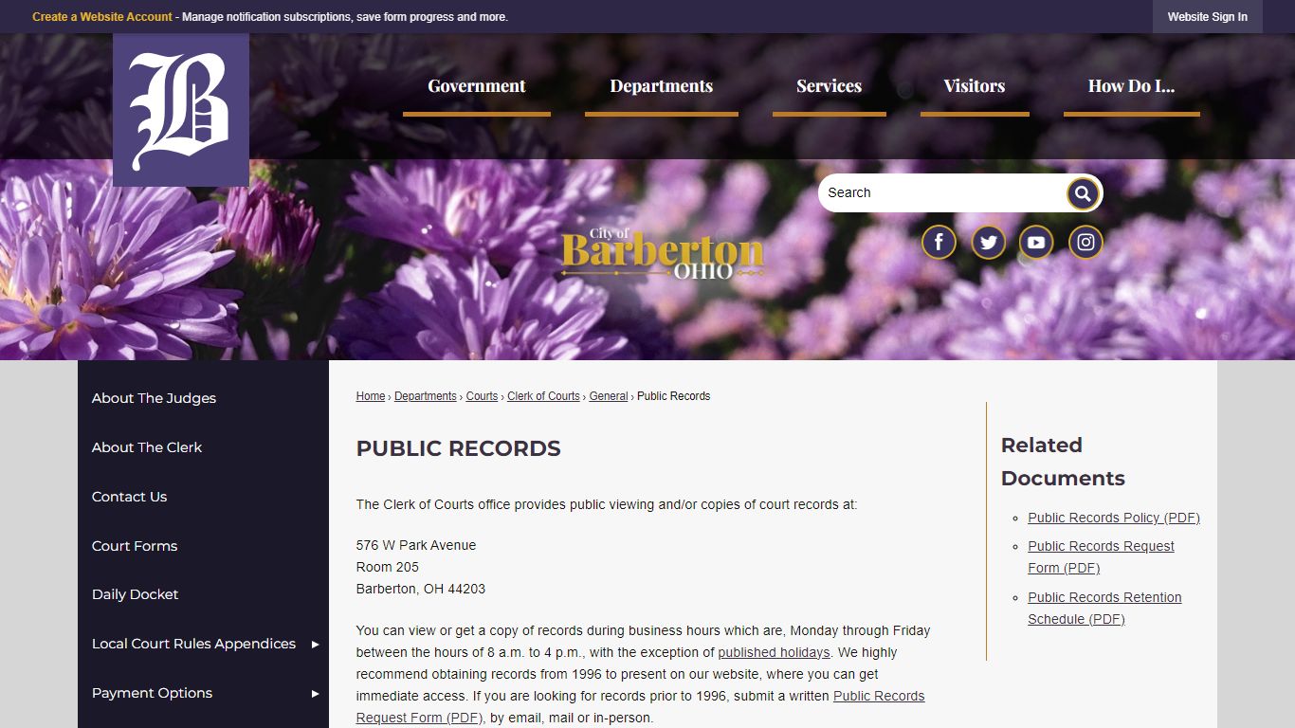Click the PUBLIC RECORDS page heading
1295x728 pixels.
(x=459, y=448)
